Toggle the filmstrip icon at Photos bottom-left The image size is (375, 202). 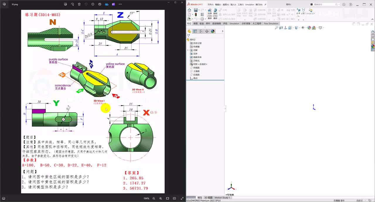click(4, 198)
